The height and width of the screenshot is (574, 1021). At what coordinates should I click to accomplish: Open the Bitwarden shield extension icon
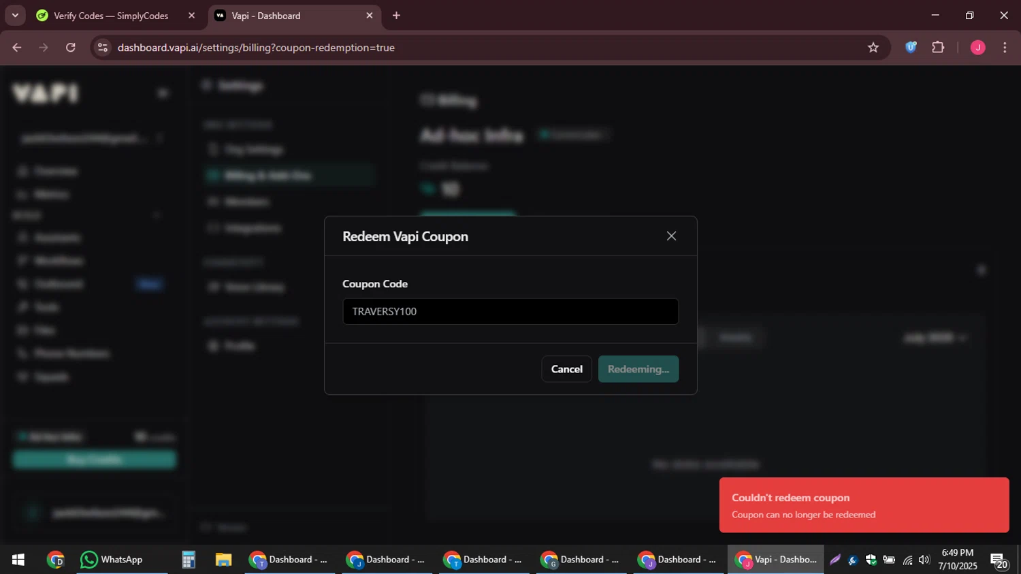[911, 48]
